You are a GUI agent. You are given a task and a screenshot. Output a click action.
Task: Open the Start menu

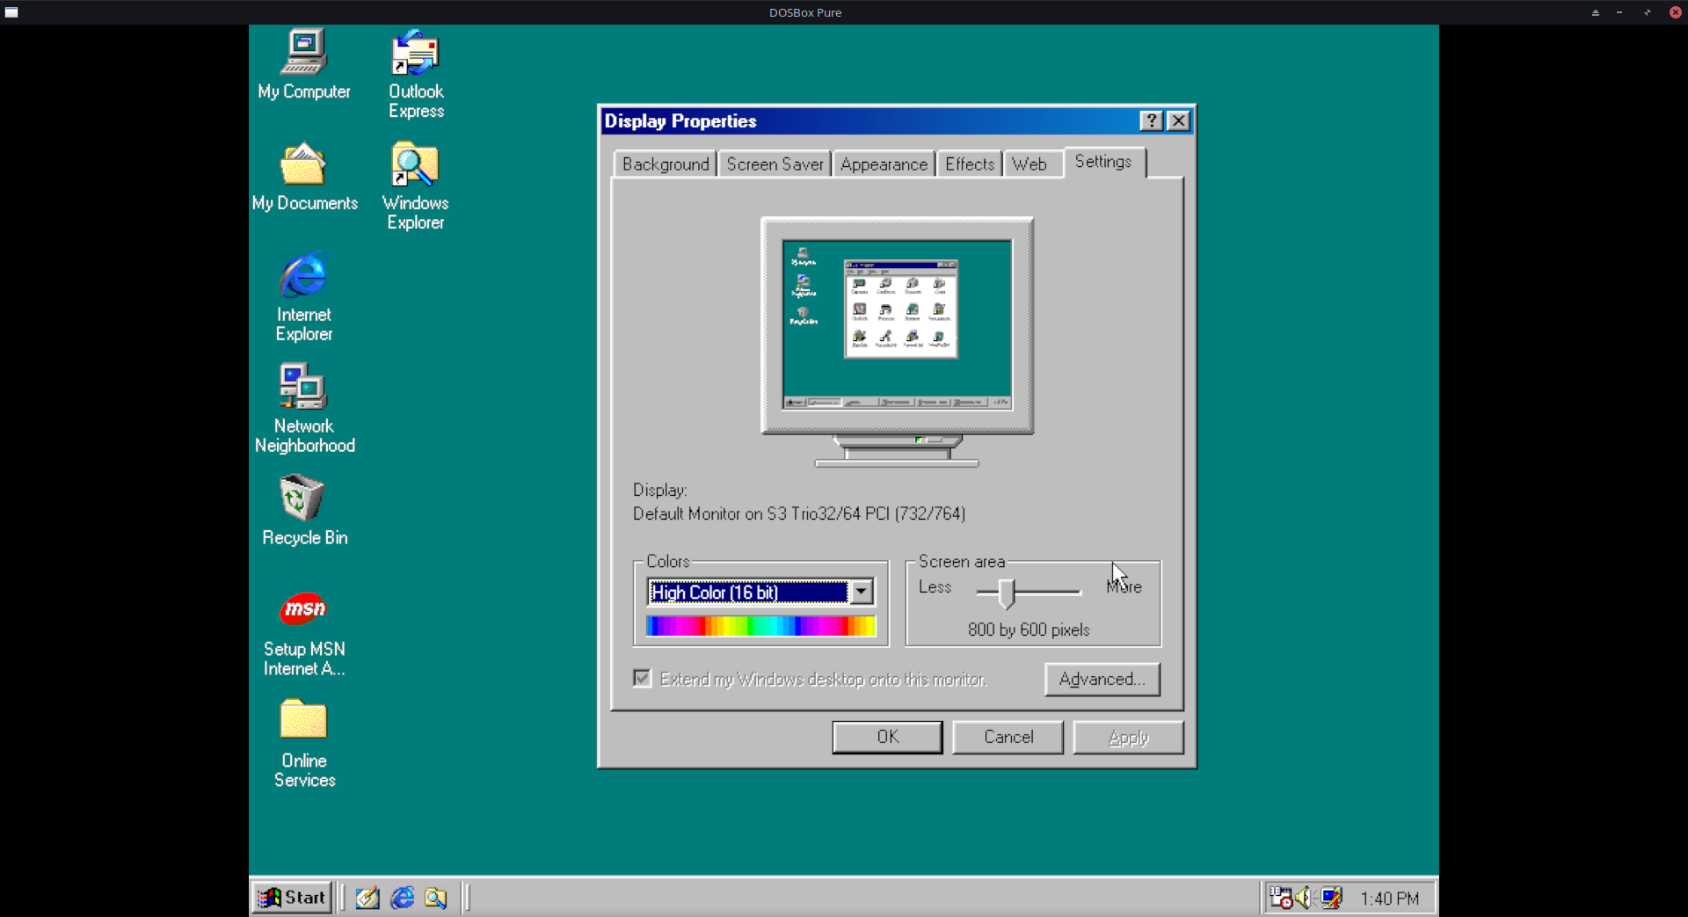(x=292, y=898)
